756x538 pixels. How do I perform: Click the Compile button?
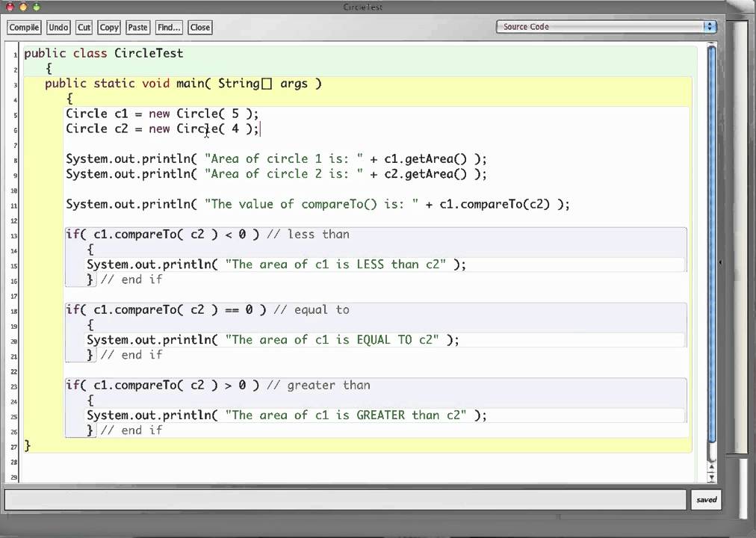point(24,28)
